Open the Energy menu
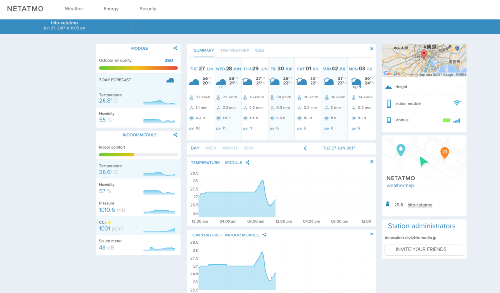This screenshot has height=293, width=500. pos(111,9)
